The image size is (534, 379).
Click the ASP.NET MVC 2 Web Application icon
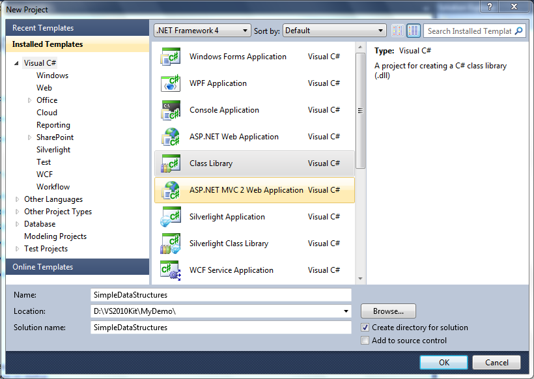coord(170,190)
